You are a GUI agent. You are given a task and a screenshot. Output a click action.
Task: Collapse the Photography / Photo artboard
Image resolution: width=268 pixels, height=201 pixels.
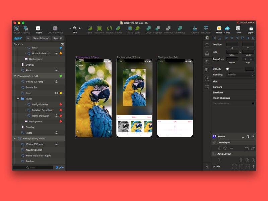15,138
